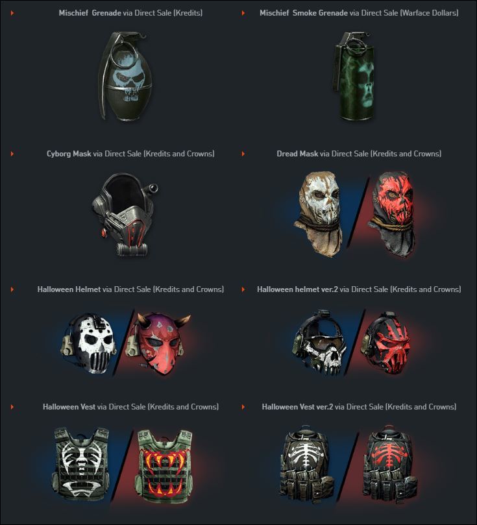Screen dimensions: 477x525
Task: Open the Mischief Smoke Grenade title link
Action: pos(304,13)
